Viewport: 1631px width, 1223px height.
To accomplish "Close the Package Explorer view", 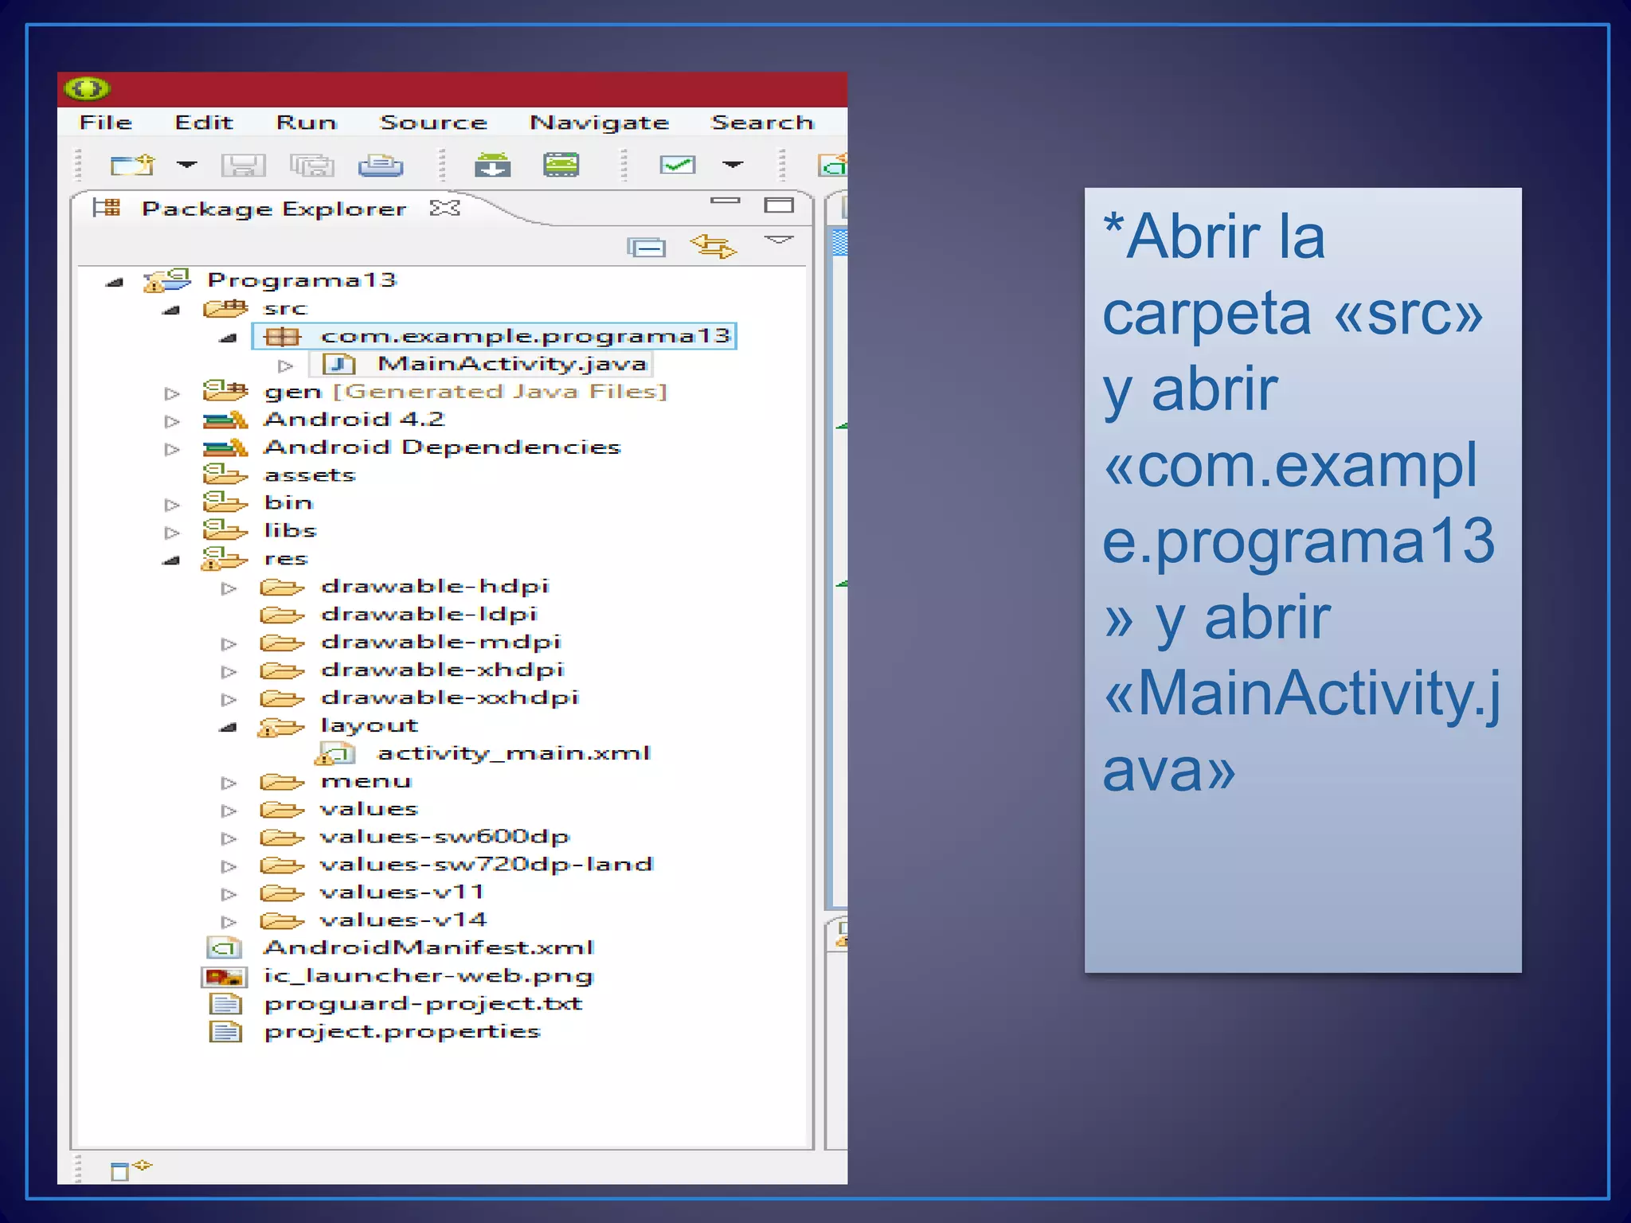I will (445, 208).
